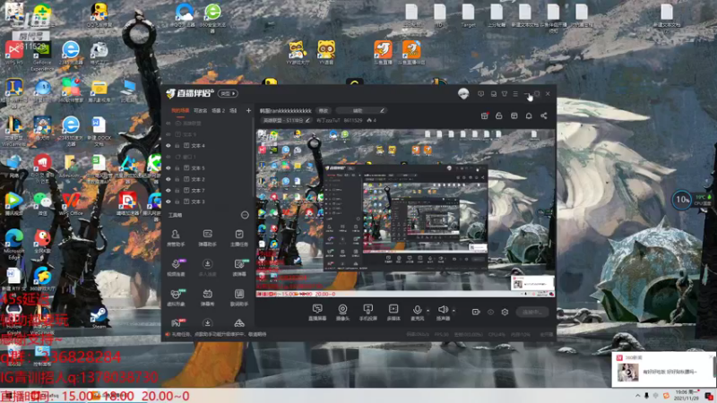
Task: Open Steam desktop shortcut
Action: pyautogui.click(x=99, y=317)
